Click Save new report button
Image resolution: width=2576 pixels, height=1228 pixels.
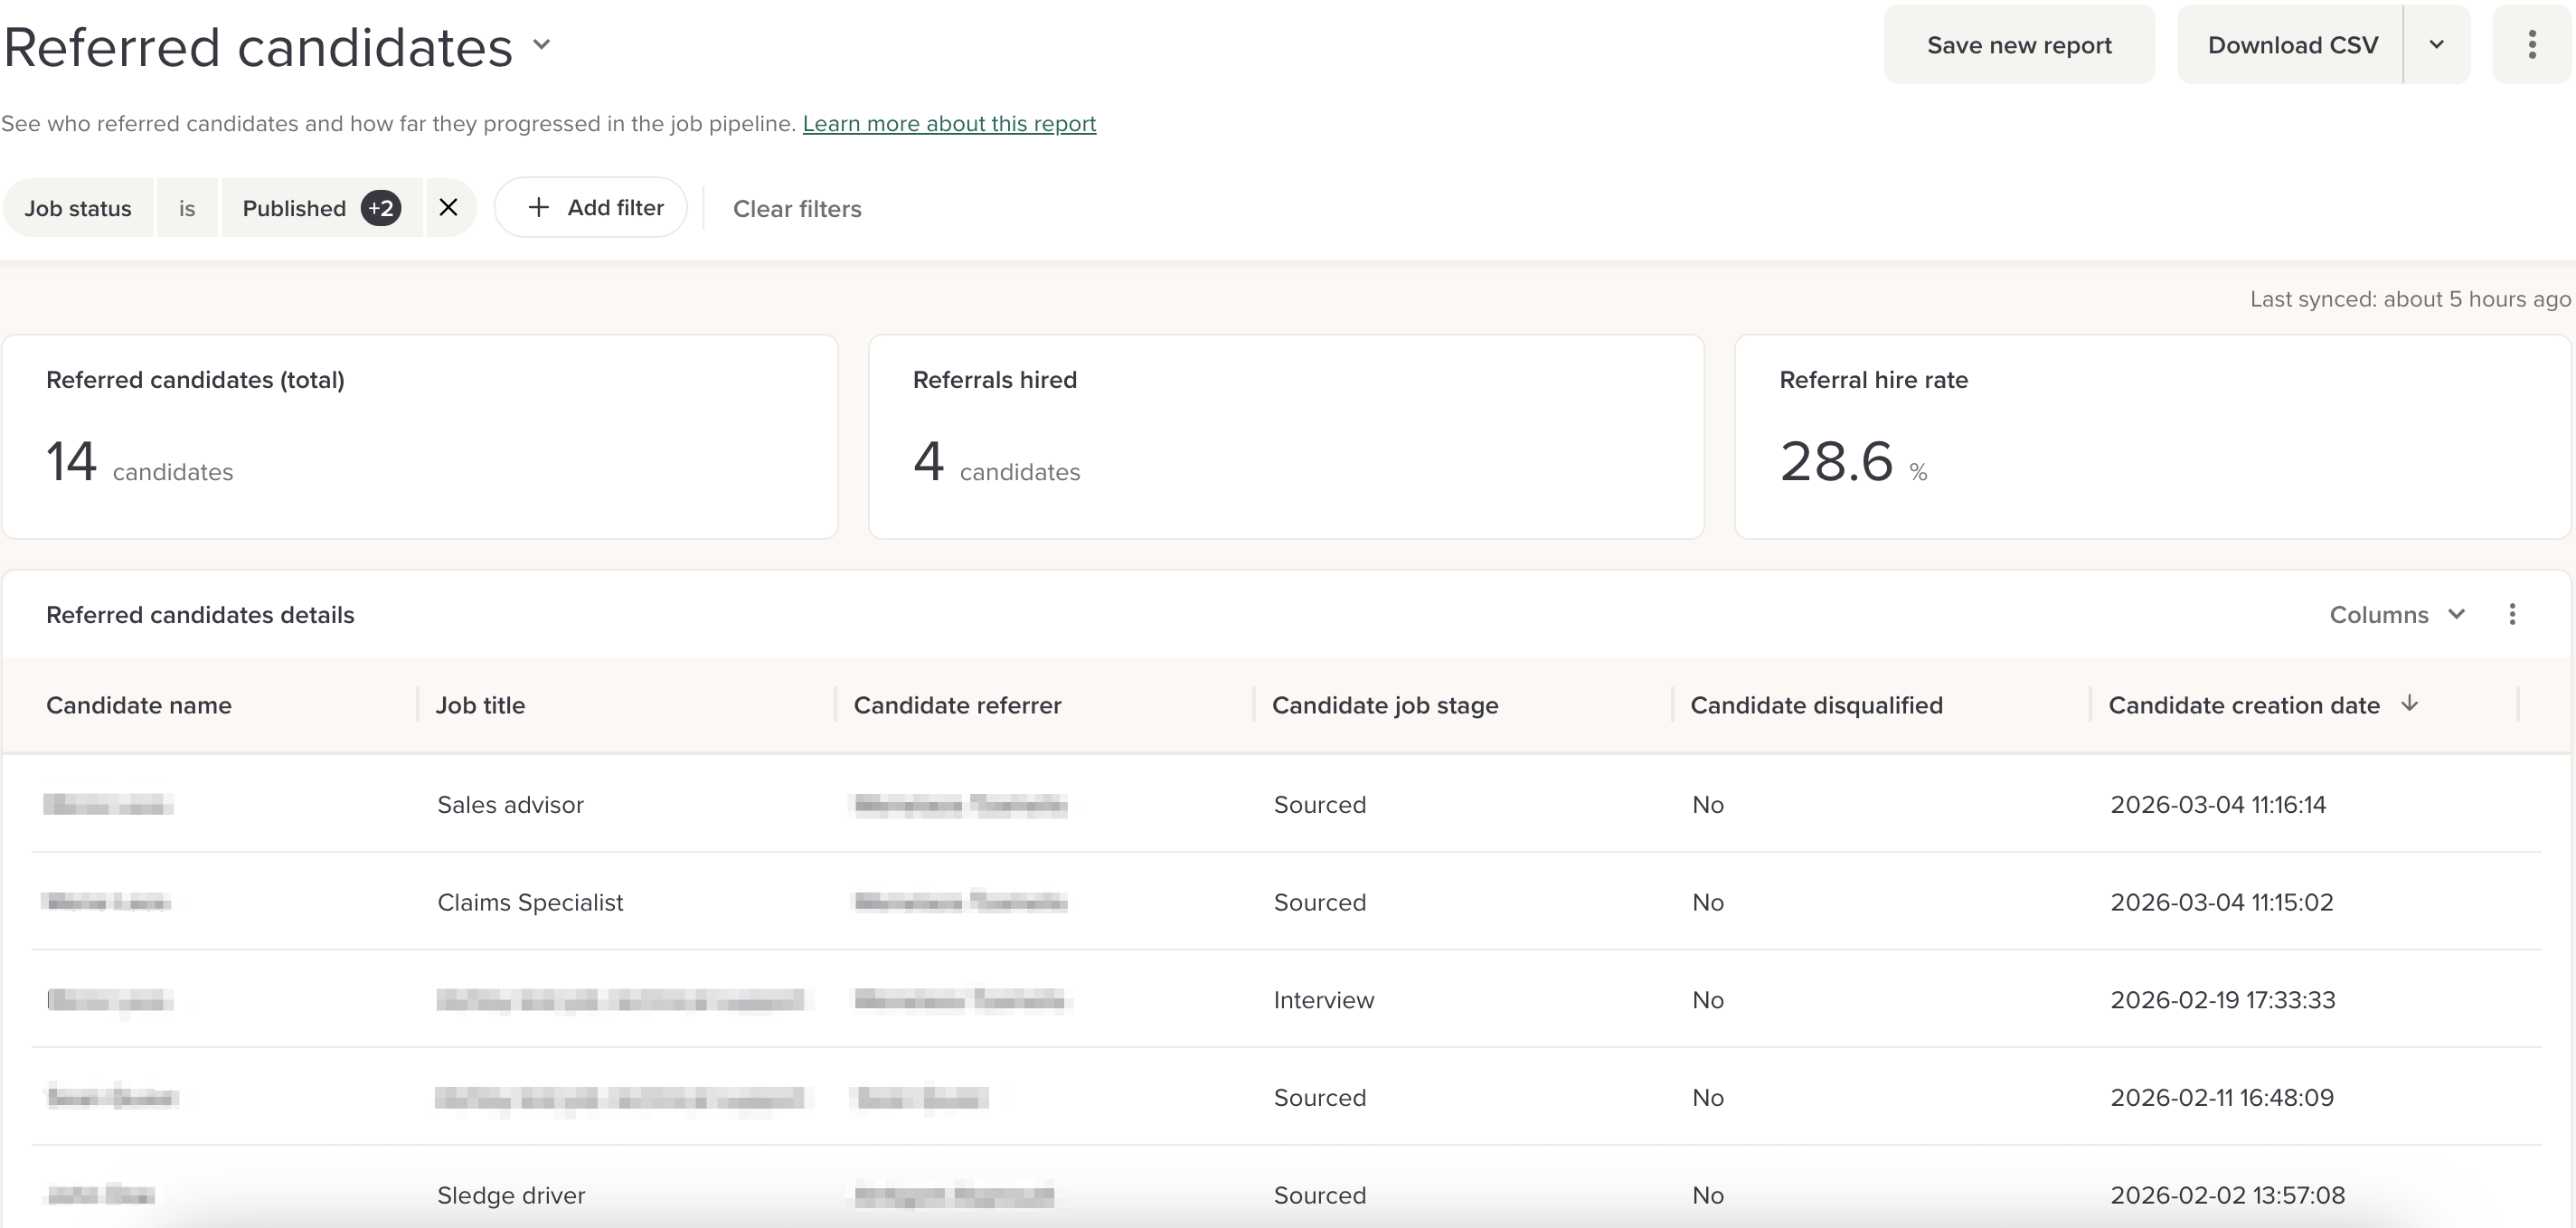tap(2018, 45)
